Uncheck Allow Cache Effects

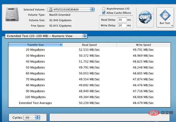[104, 13]
